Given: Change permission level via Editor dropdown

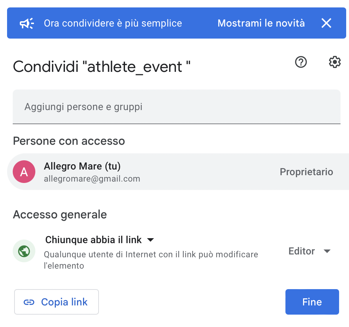Looking at the screenshot, I should tap(309, 251).
